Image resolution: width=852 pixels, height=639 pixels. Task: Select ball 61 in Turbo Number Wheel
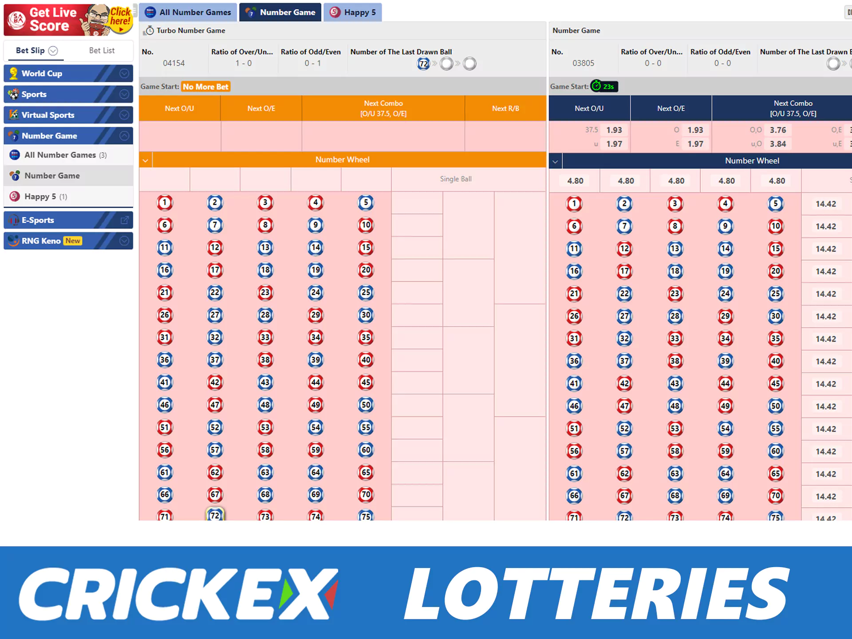coord(165,472)
